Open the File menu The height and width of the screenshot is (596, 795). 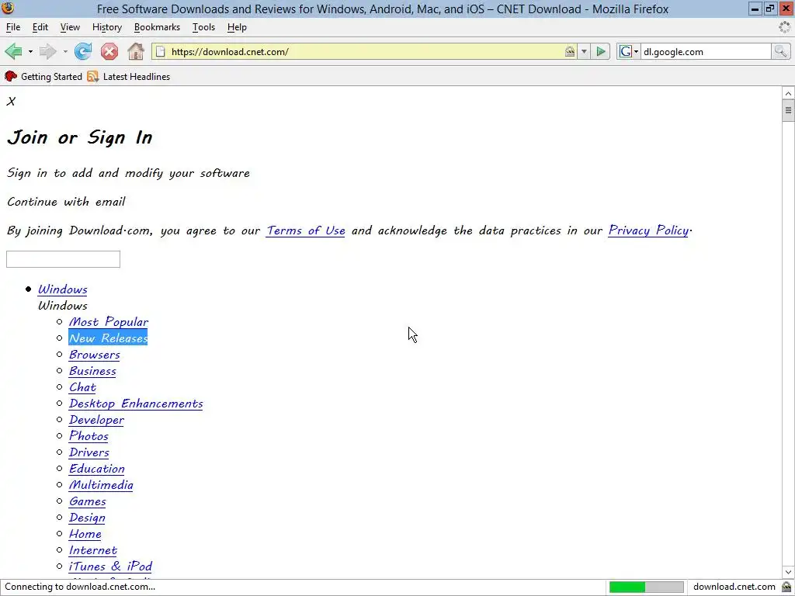click(13, 27)
